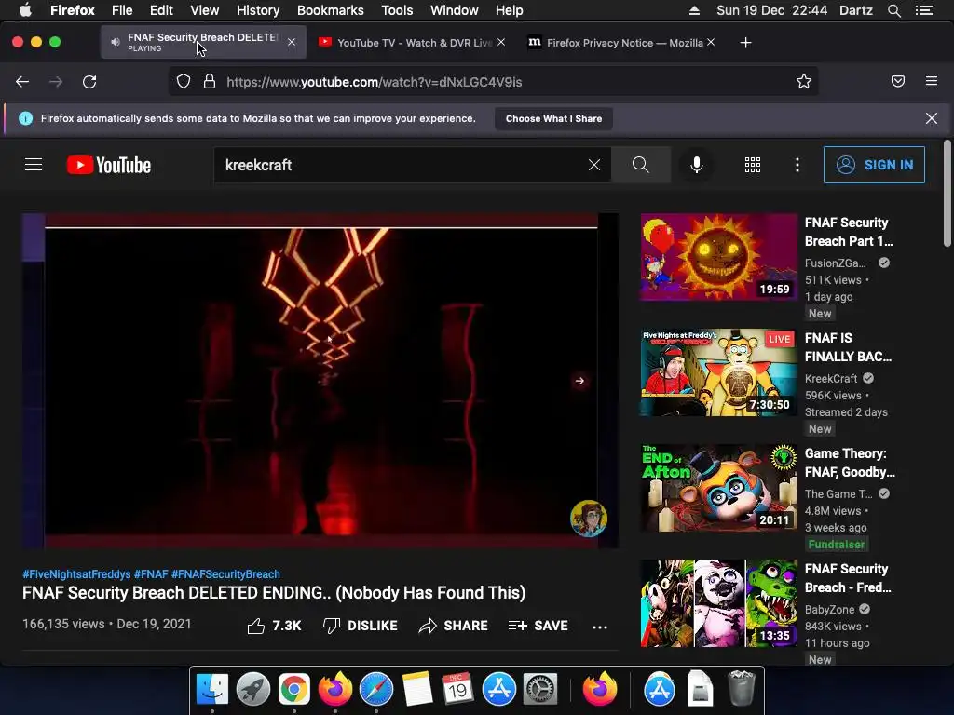Open the Calendar app from the dock
Screen dimensions: 954x715
(457, 690)
